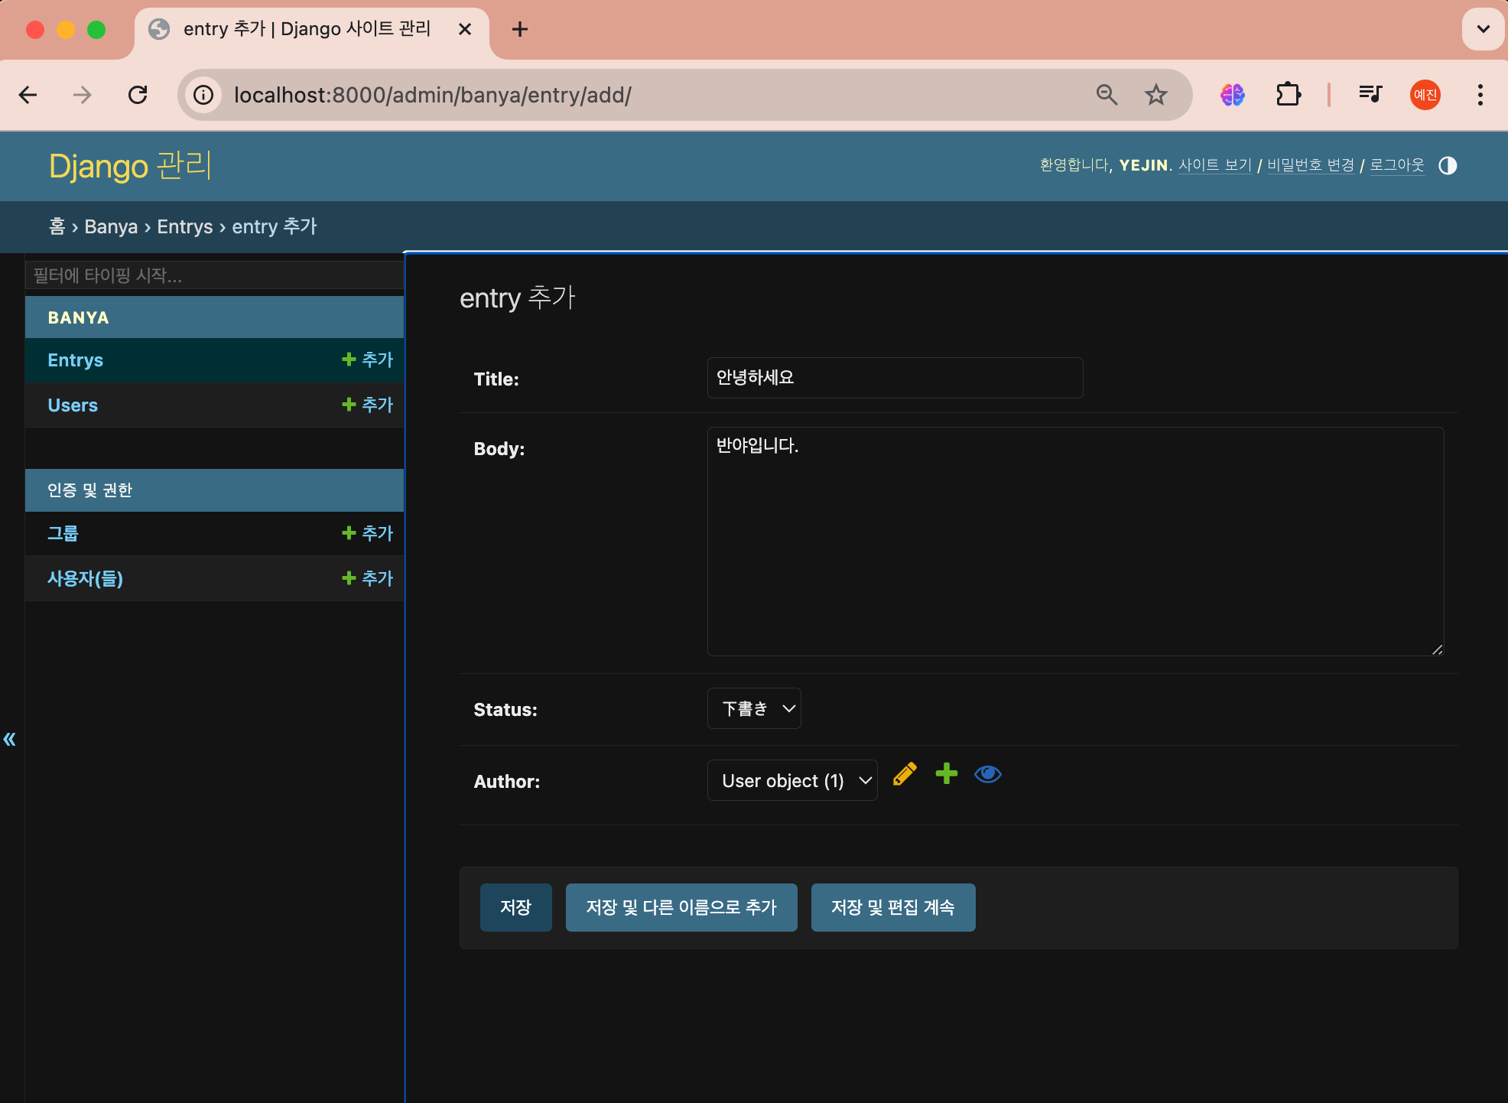Toggle the light/dark theme icon

click(1448, 165)
